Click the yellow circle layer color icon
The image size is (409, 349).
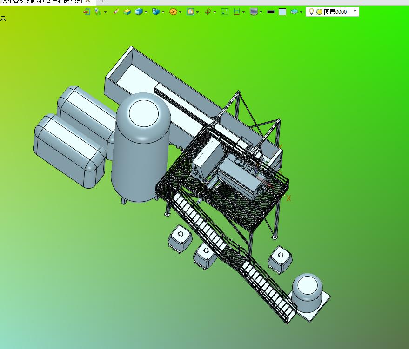[319, 12]
